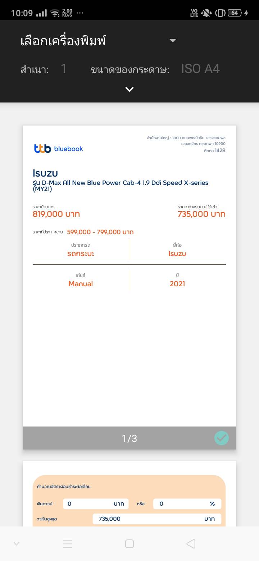This screenshot has height=561, width=259.
Task: Open recent apps menu button
Action: coord(68,544)
